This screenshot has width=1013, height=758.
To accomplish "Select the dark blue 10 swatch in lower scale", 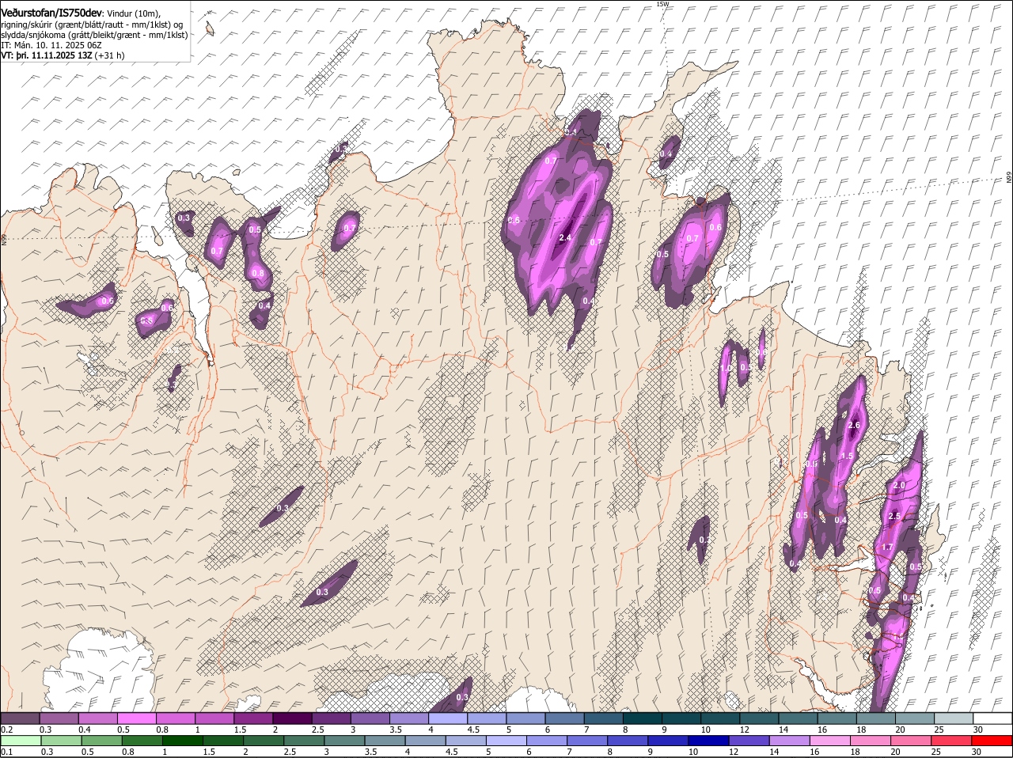I will click(x=709, y=741).
